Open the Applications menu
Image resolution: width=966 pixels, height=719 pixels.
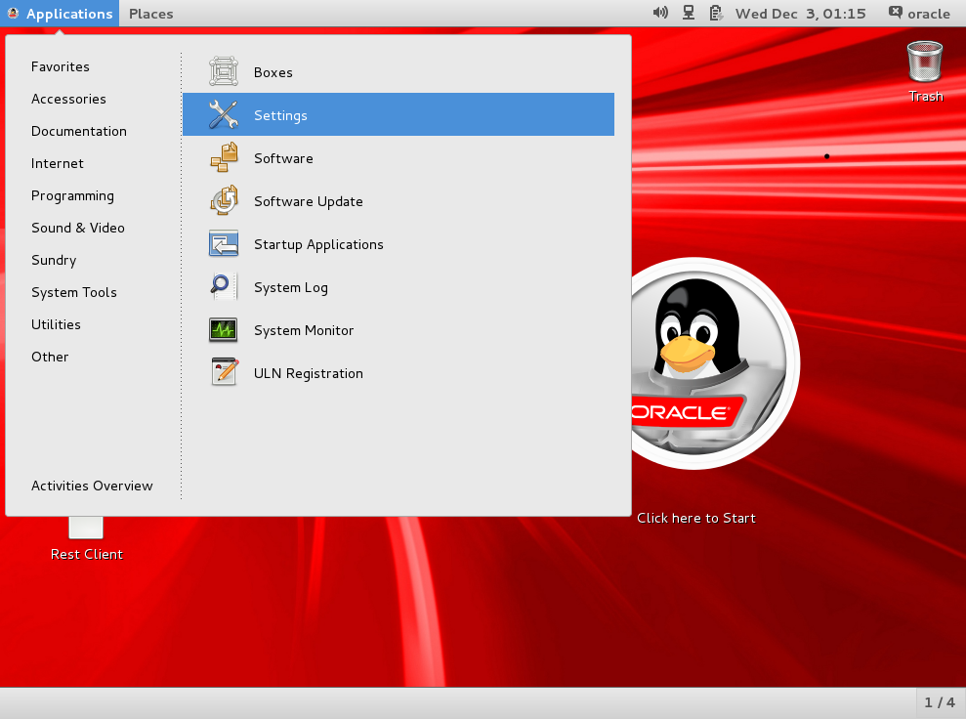tap(60, 14)
